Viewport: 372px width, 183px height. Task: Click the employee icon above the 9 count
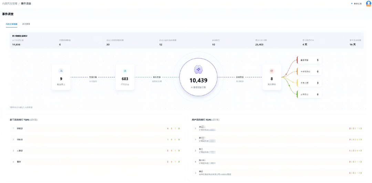click(x=61, y=71)
